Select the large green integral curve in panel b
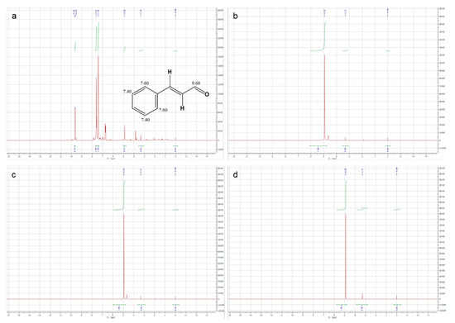Viewport: 455px width, 323px height. click(x=318, y=37)
